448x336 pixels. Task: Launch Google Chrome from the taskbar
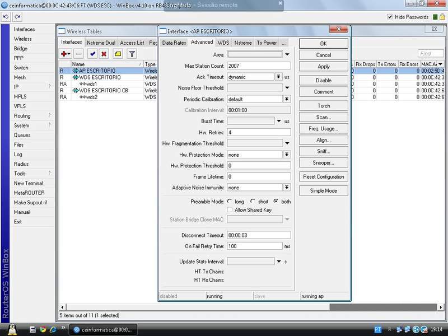(43, 329)
